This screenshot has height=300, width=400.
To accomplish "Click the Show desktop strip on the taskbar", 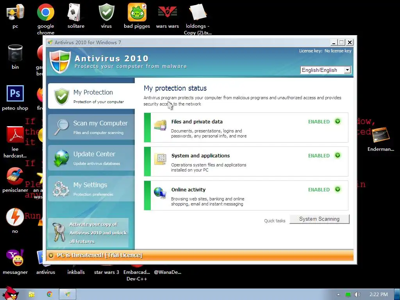I will coord(397,295).
